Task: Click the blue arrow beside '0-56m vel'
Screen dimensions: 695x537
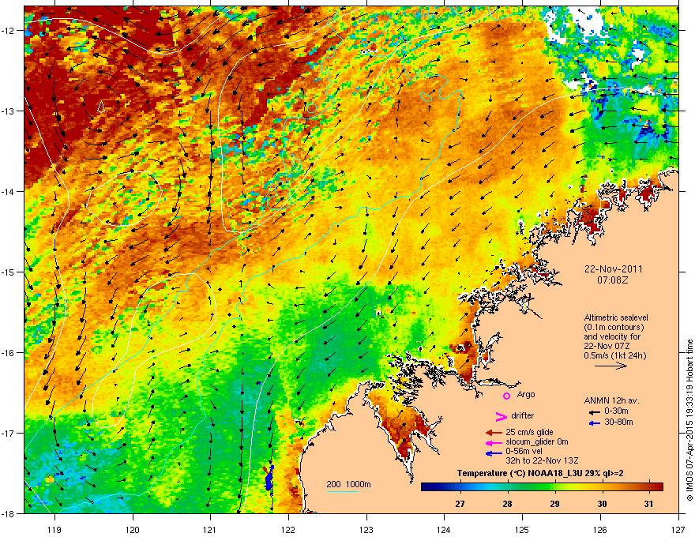Action: point(494,453)
